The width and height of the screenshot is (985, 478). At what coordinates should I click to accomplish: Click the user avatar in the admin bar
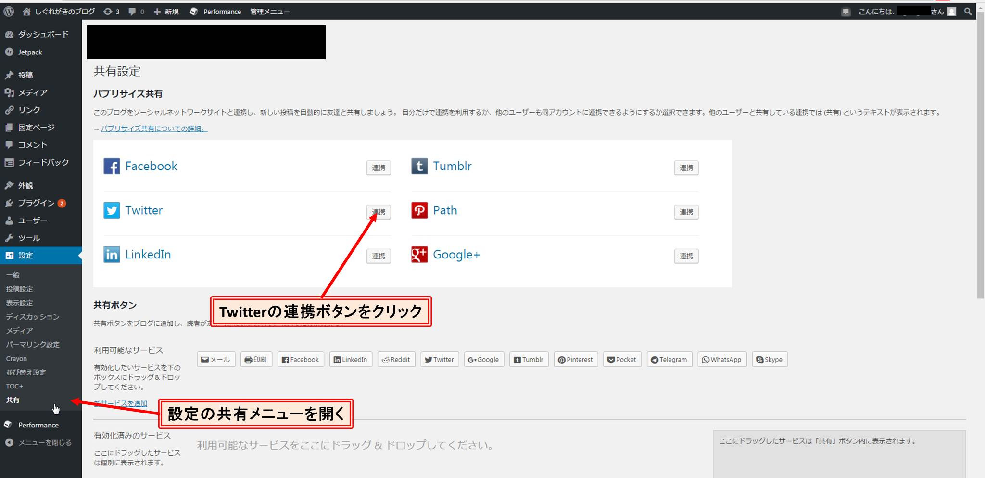click(951, 12)
